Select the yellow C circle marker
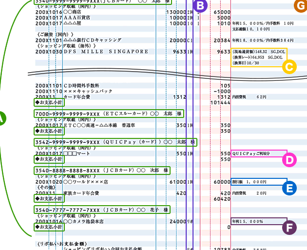The height and width of the screenshot is (250, 307). pos(289,66)
